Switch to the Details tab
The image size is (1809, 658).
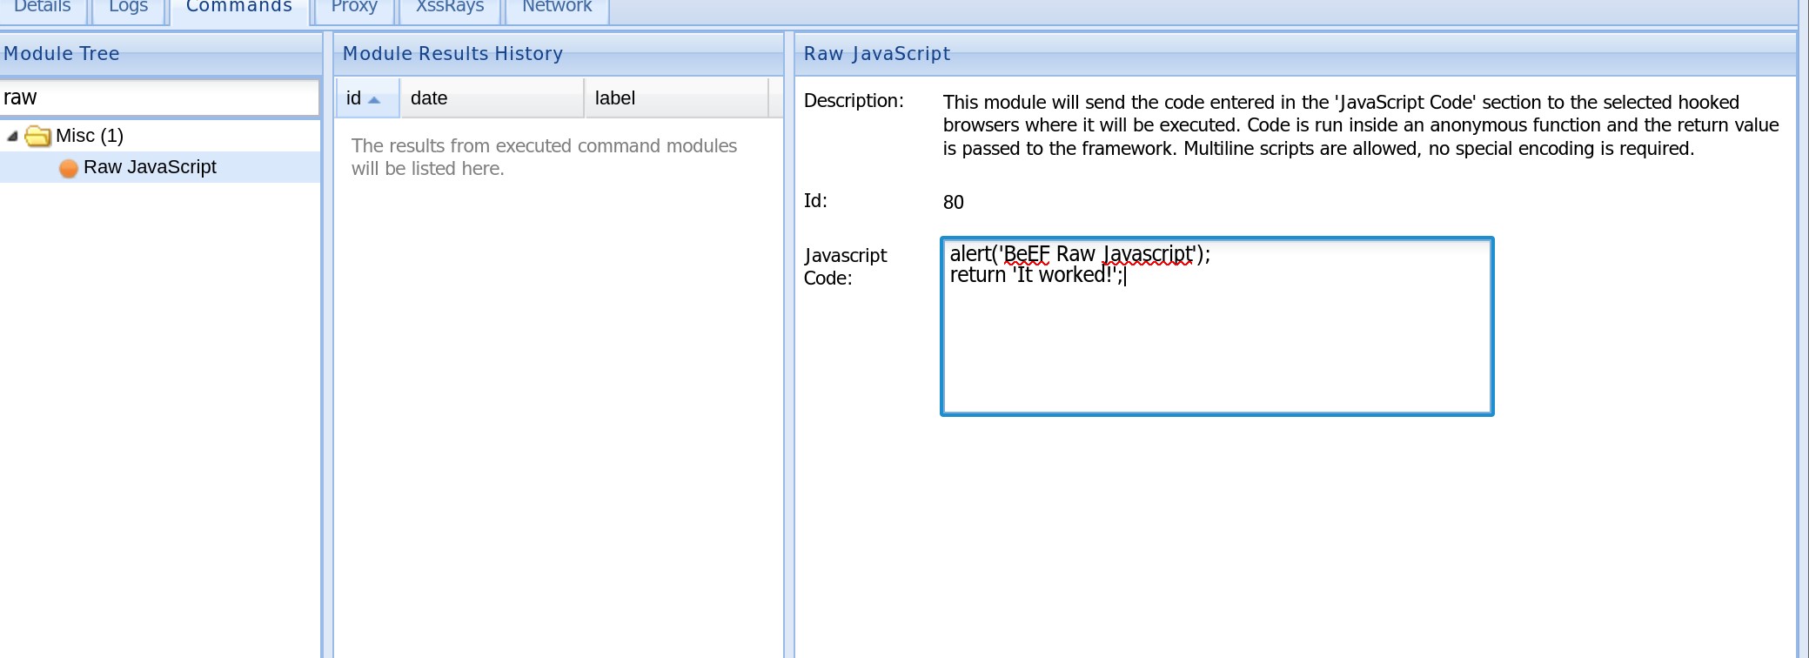42,7
